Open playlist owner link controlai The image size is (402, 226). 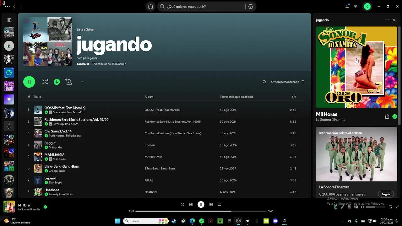83,64
